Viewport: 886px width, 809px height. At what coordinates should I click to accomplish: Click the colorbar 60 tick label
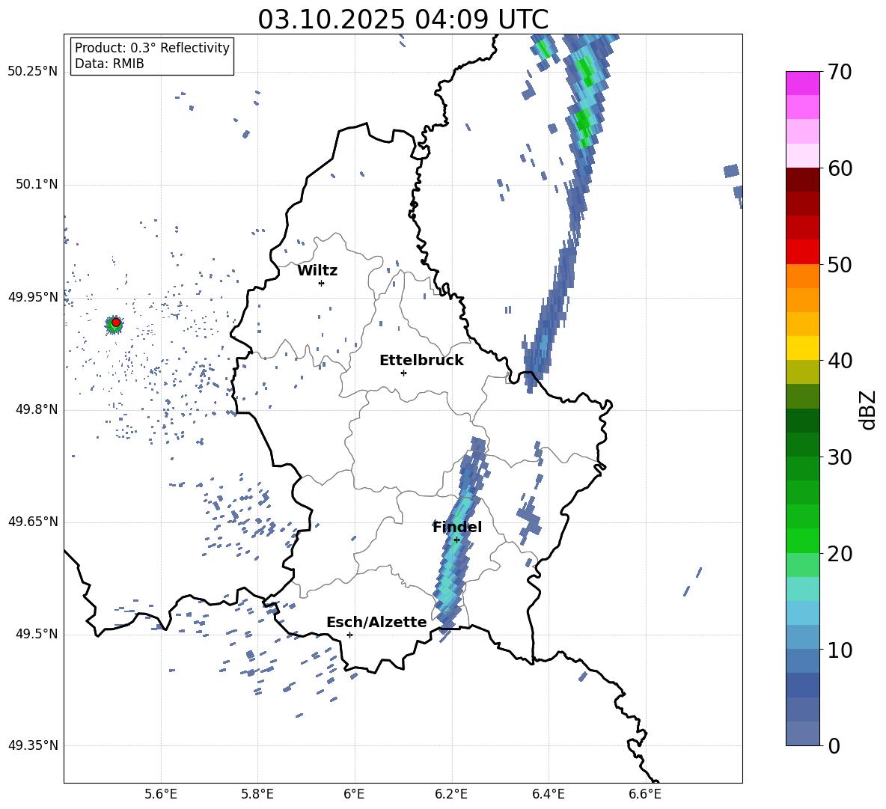click(x=840, y=168)
